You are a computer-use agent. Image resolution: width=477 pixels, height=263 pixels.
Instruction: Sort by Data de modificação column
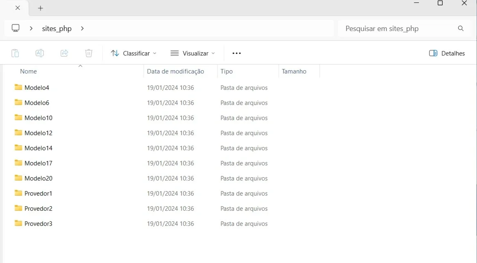tap(175, 71)
